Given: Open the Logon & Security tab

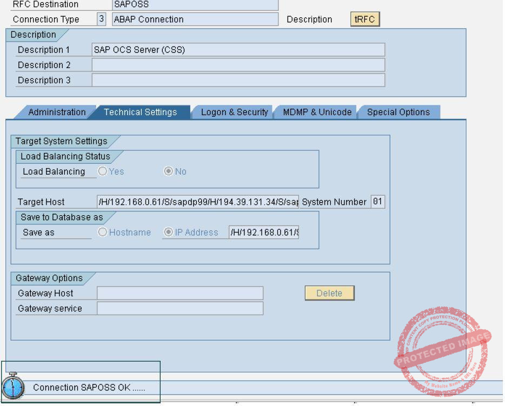Looking at the screenshot, I should point(234,112).
